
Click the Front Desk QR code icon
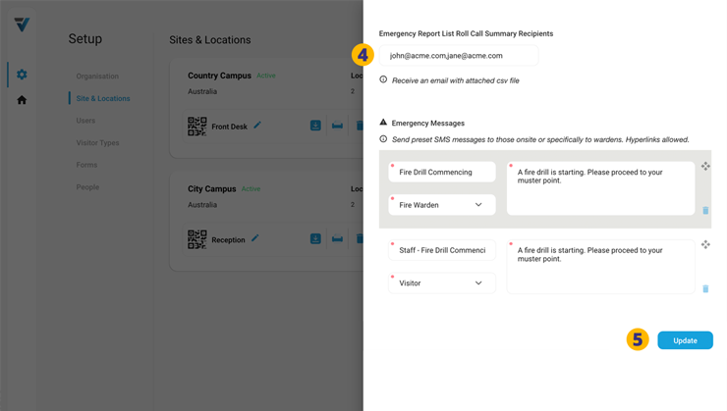tap(196, 127)
